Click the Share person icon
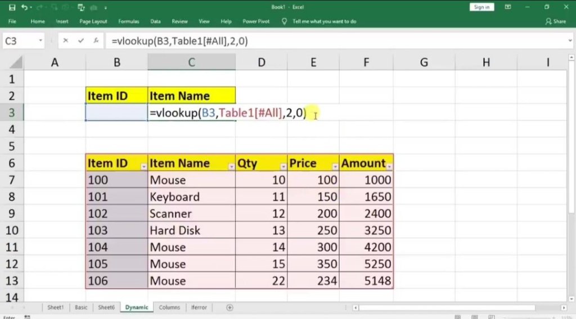Viewport: 576px width, 319px height. click(548, 21)
